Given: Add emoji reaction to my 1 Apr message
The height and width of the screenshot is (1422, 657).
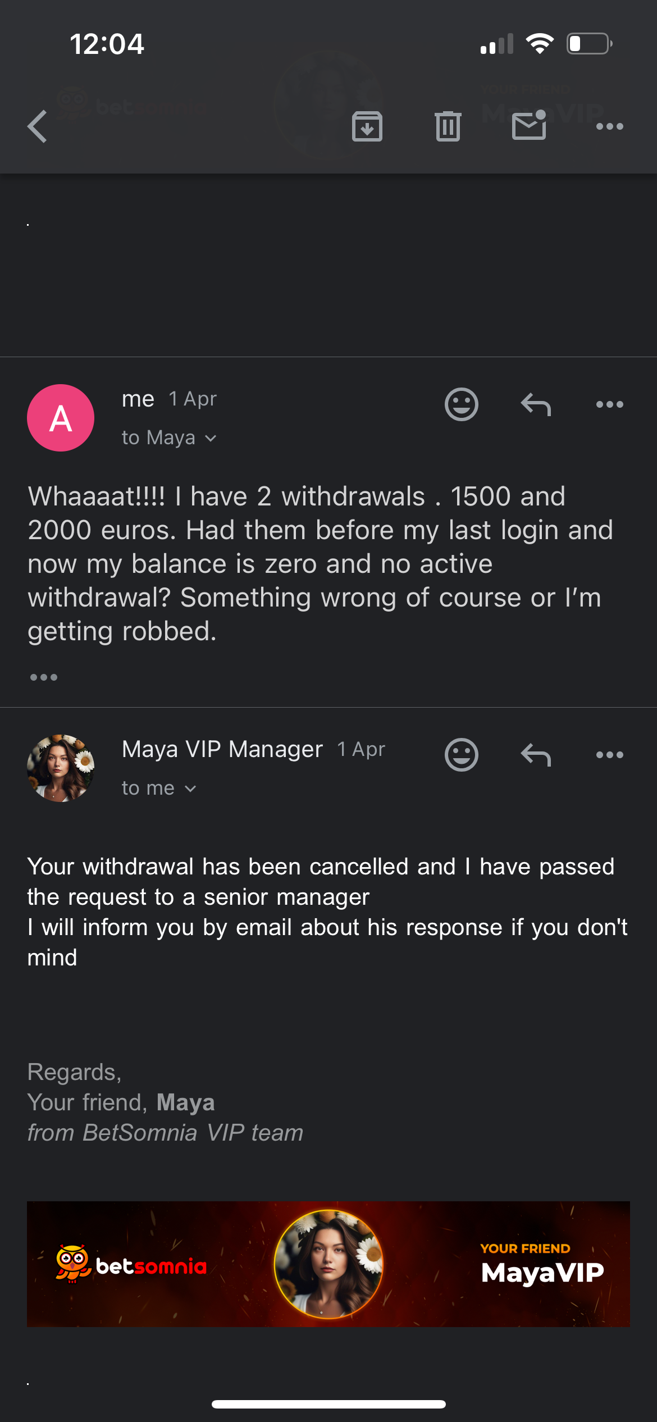Looking at the screenshot, I should 462,404.
